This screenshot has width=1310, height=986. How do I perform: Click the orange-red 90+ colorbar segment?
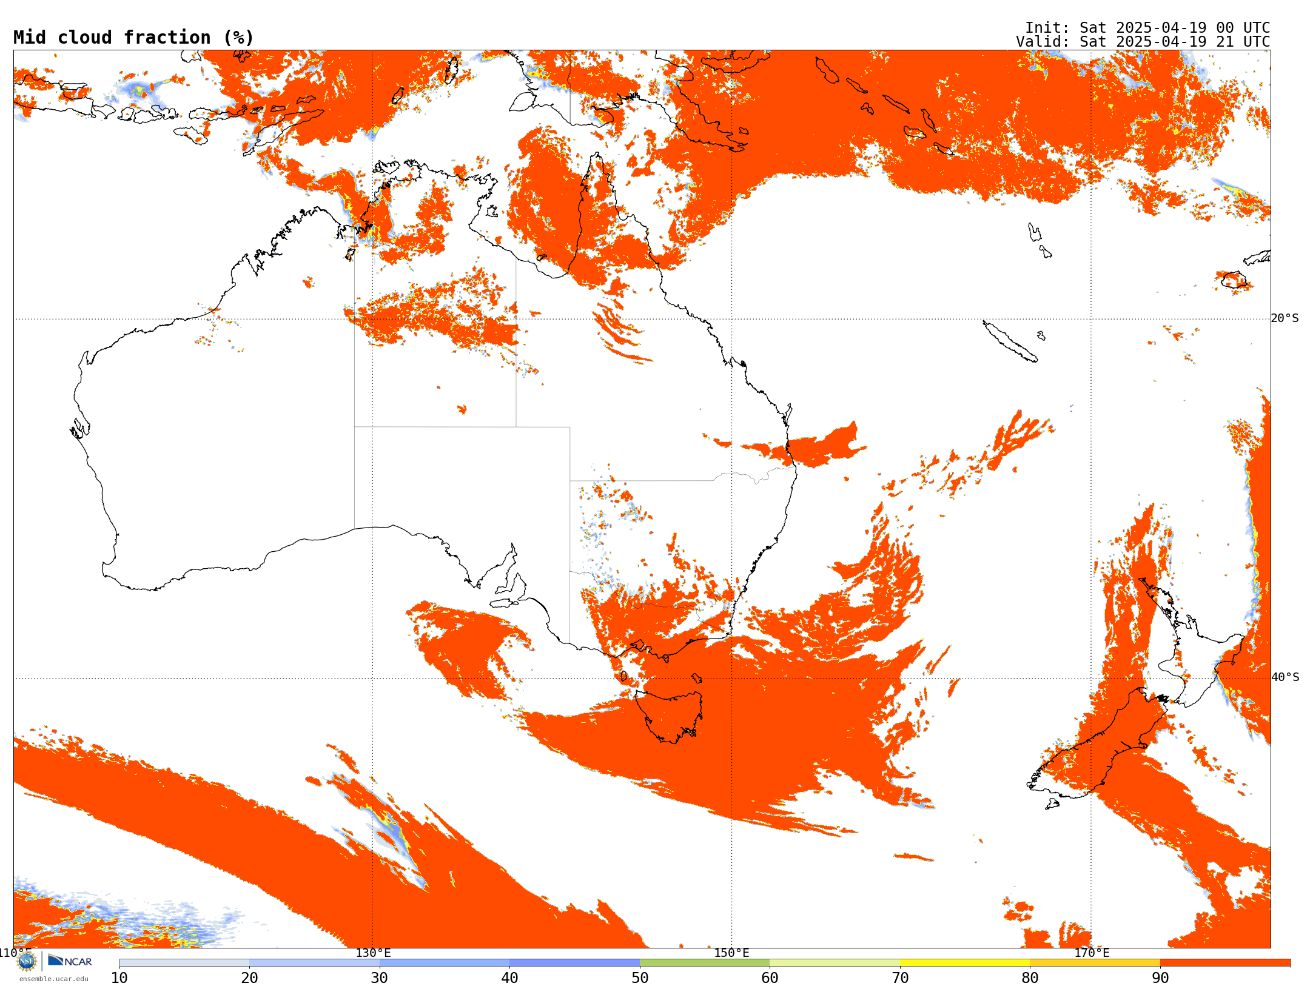[x=1225, y=963]
